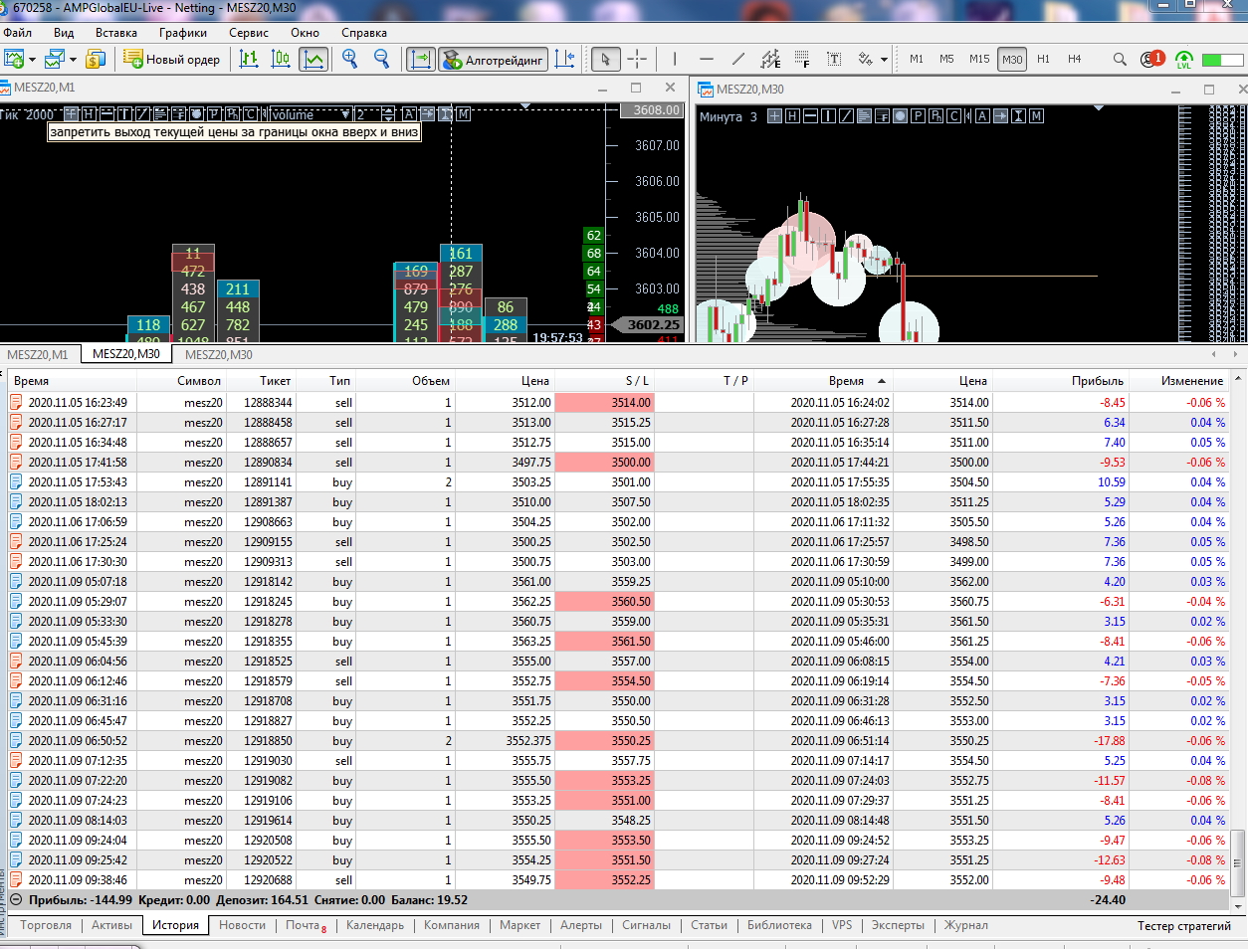Pick the horizontal line drawing tool
The width and height of the screenshot is (1248, 949).
tap(707, 60)
